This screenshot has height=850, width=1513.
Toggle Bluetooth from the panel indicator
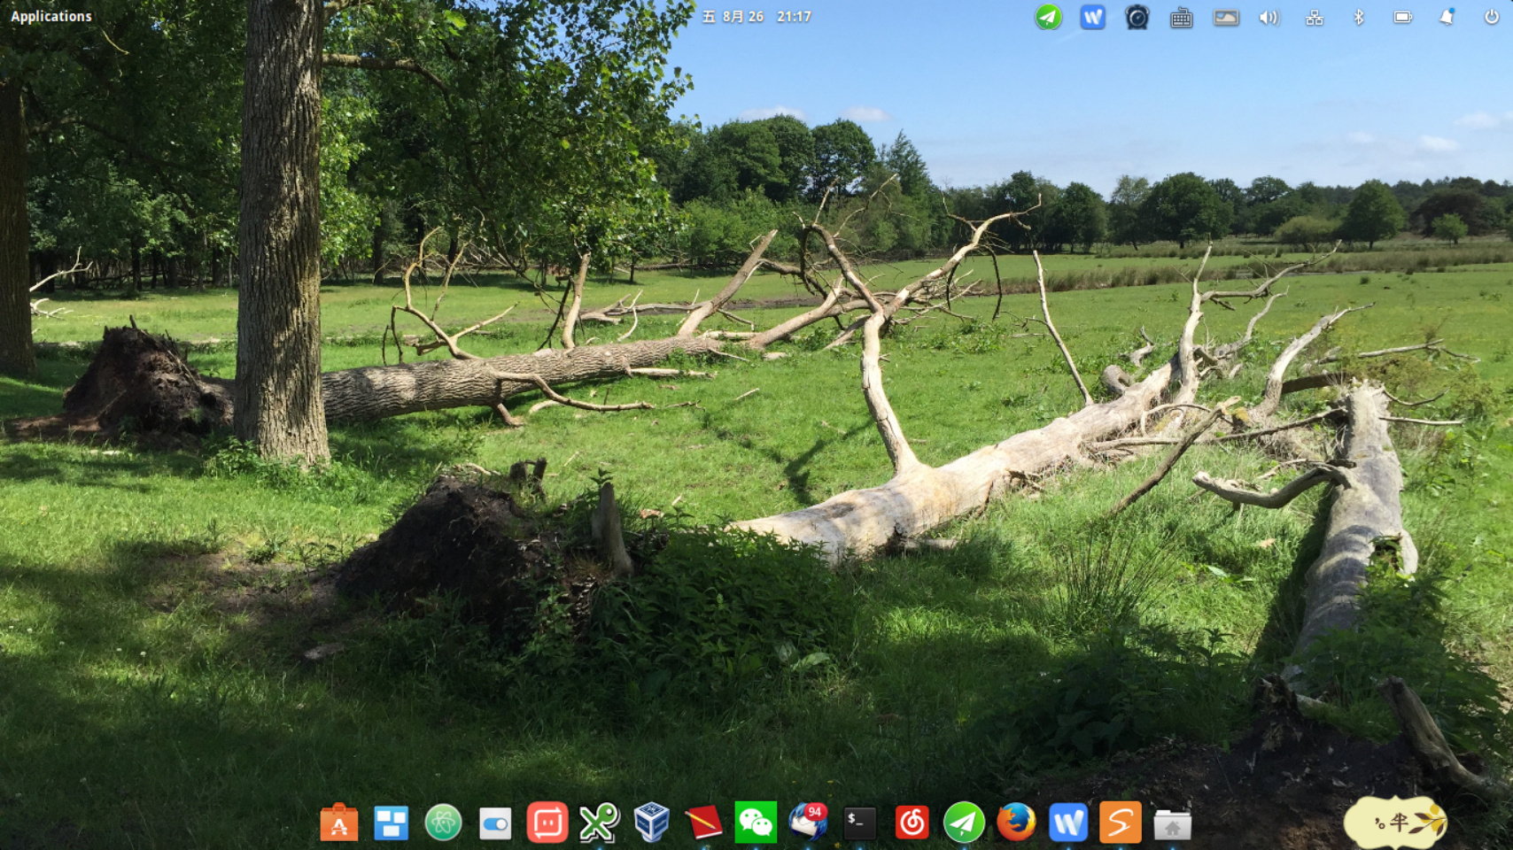pos(1357,16)
